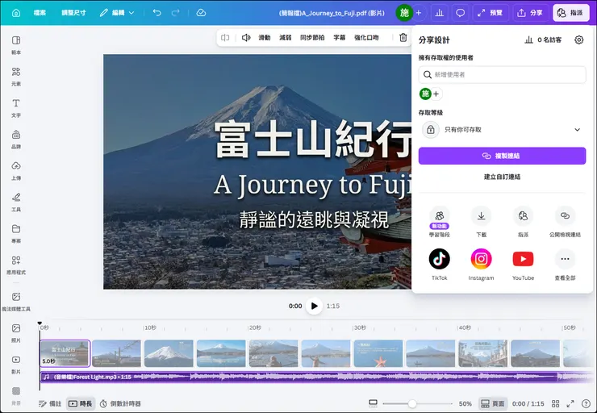Screen dimensions: 597x413
Task: Share to YouTube
Action: [x=523, y=265]
